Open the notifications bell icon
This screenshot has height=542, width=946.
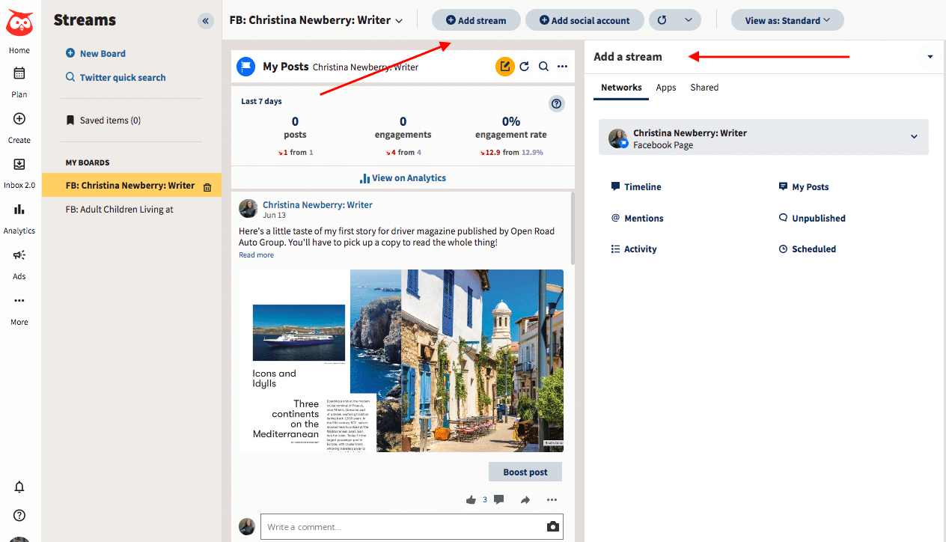[x=19, y=487]
